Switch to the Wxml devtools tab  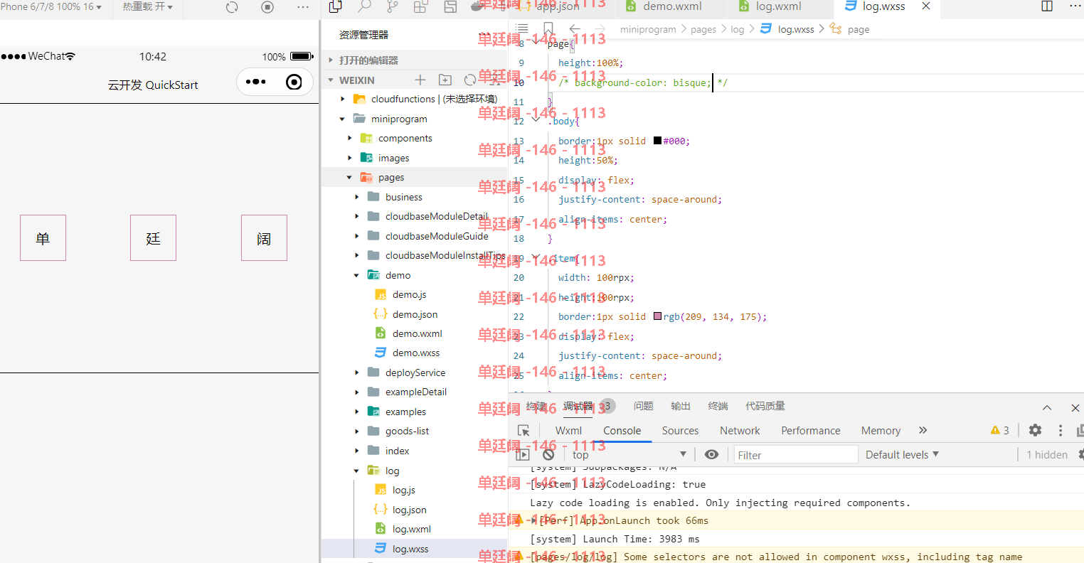(568, 431)
